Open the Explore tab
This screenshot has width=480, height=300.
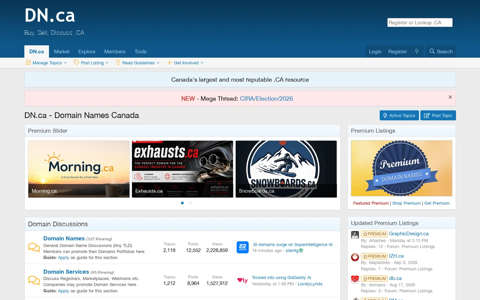87,52
